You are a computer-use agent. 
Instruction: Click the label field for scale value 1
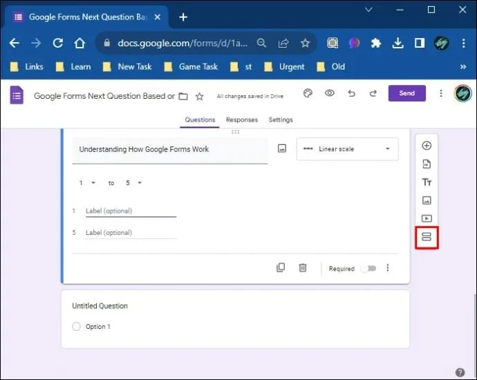(131, 211)
